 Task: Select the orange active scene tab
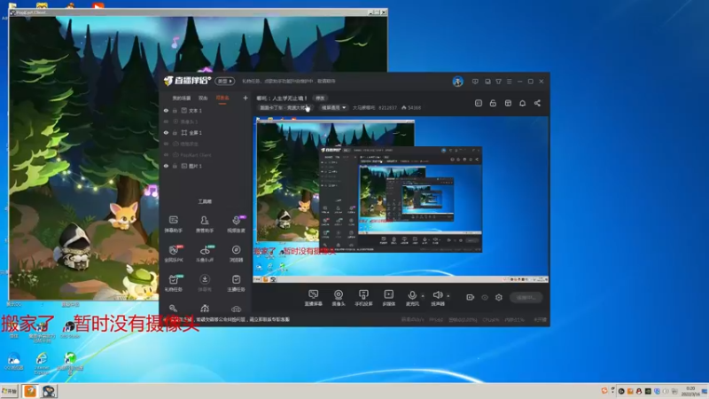click(222, 98)
